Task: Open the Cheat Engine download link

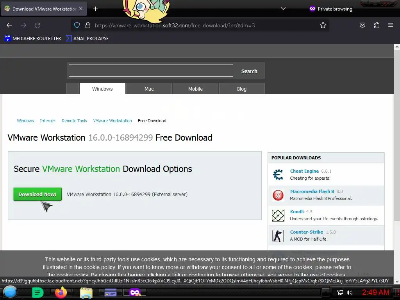Action: (304, 171)
